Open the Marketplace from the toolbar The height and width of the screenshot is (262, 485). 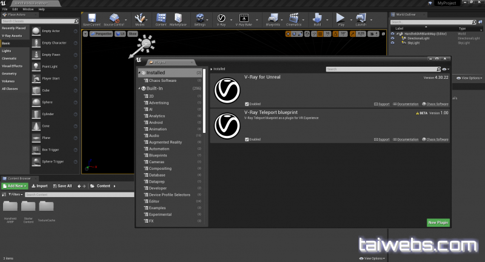coord(178,19)
